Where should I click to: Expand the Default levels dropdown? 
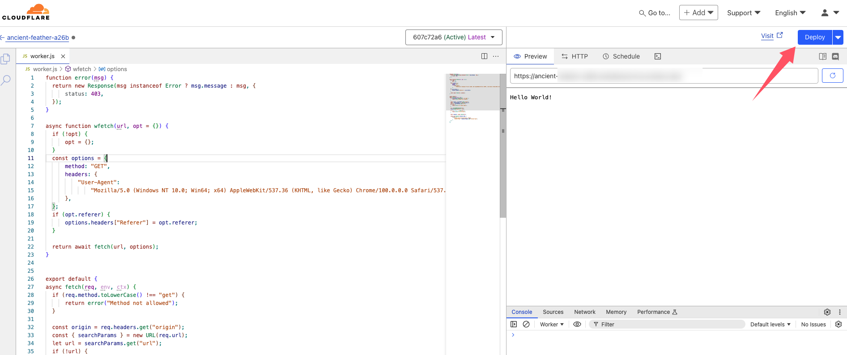click(770, 324)
